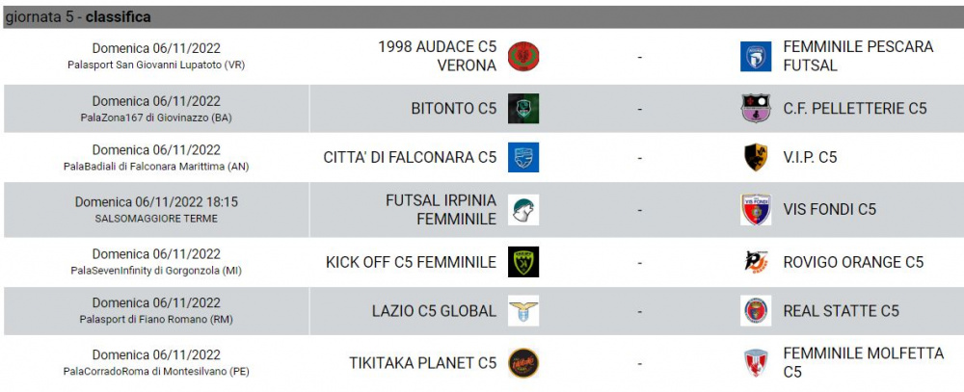This screenshot has height=392, width=964.
Task: Click the Lazio versus Real Statte score dash
Action: (639, 312)
